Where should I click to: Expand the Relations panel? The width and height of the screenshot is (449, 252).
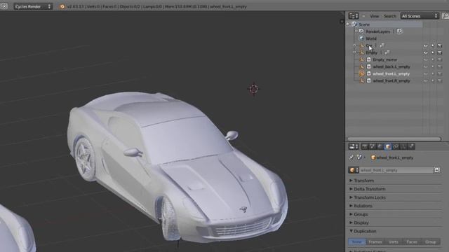coord(361,206)
